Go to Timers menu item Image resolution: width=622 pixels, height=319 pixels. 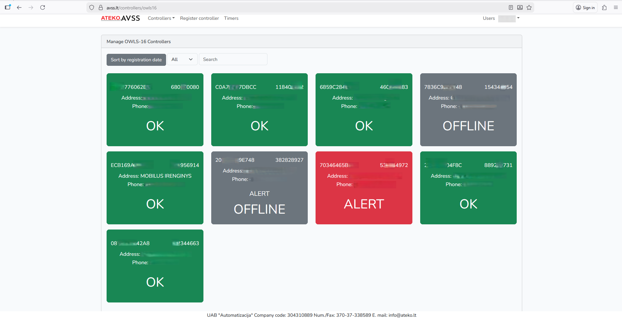(231, 18)
